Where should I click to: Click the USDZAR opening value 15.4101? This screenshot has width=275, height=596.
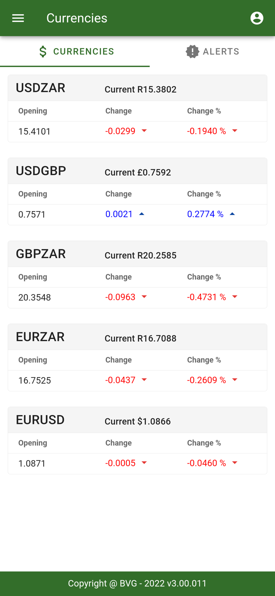click(34, 132)
